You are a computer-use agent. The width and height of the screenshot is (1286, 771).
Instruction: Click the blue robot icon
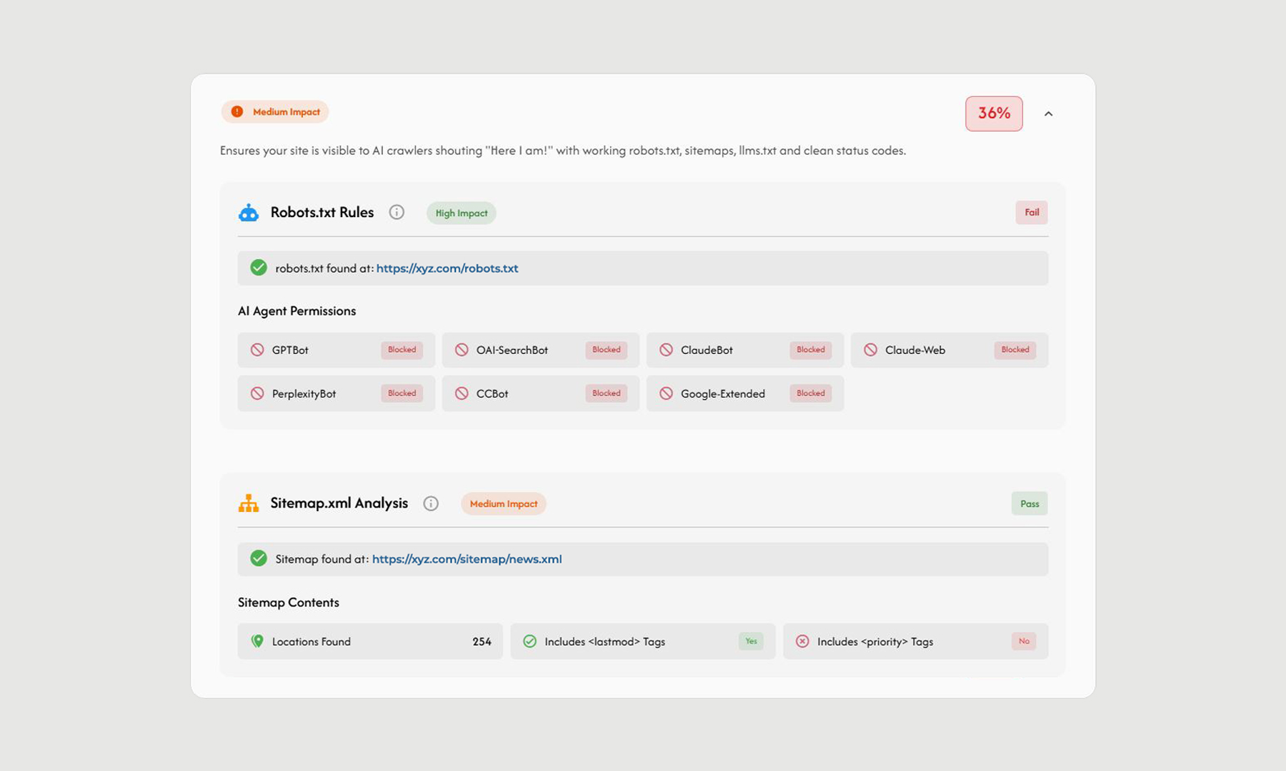coord(249,212)
